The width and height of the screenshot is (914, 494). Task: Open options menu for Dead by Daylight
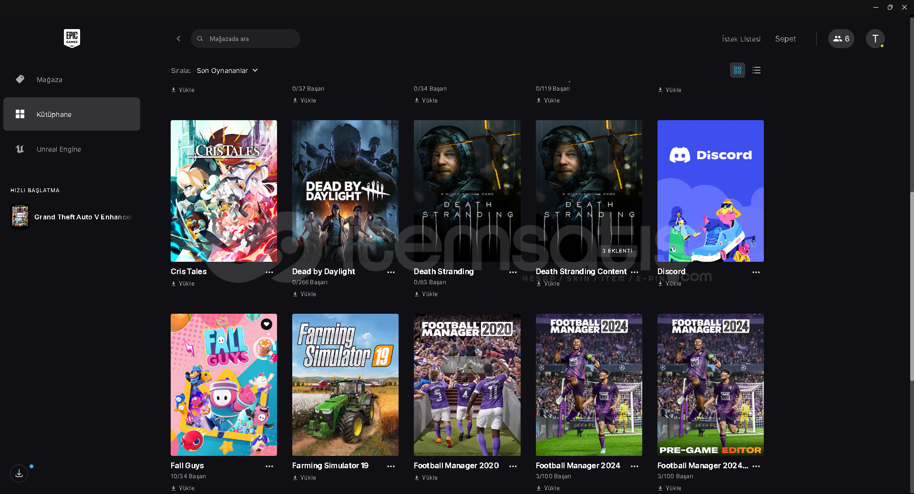(x=391, y=272)
